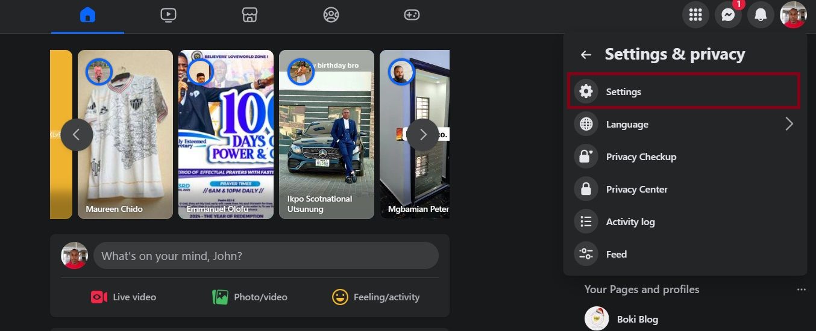Start a Live video

coord(124,297)
